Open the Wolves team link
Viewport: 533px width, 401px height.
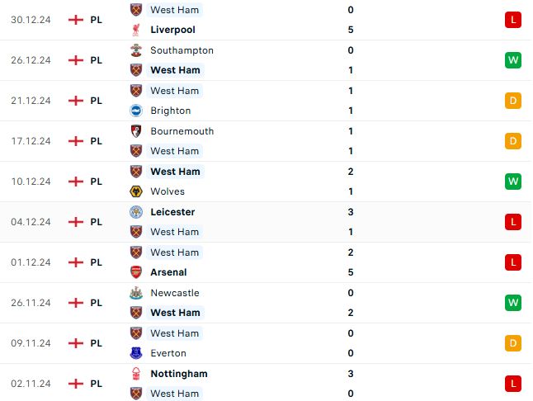(x=167, y=191)
